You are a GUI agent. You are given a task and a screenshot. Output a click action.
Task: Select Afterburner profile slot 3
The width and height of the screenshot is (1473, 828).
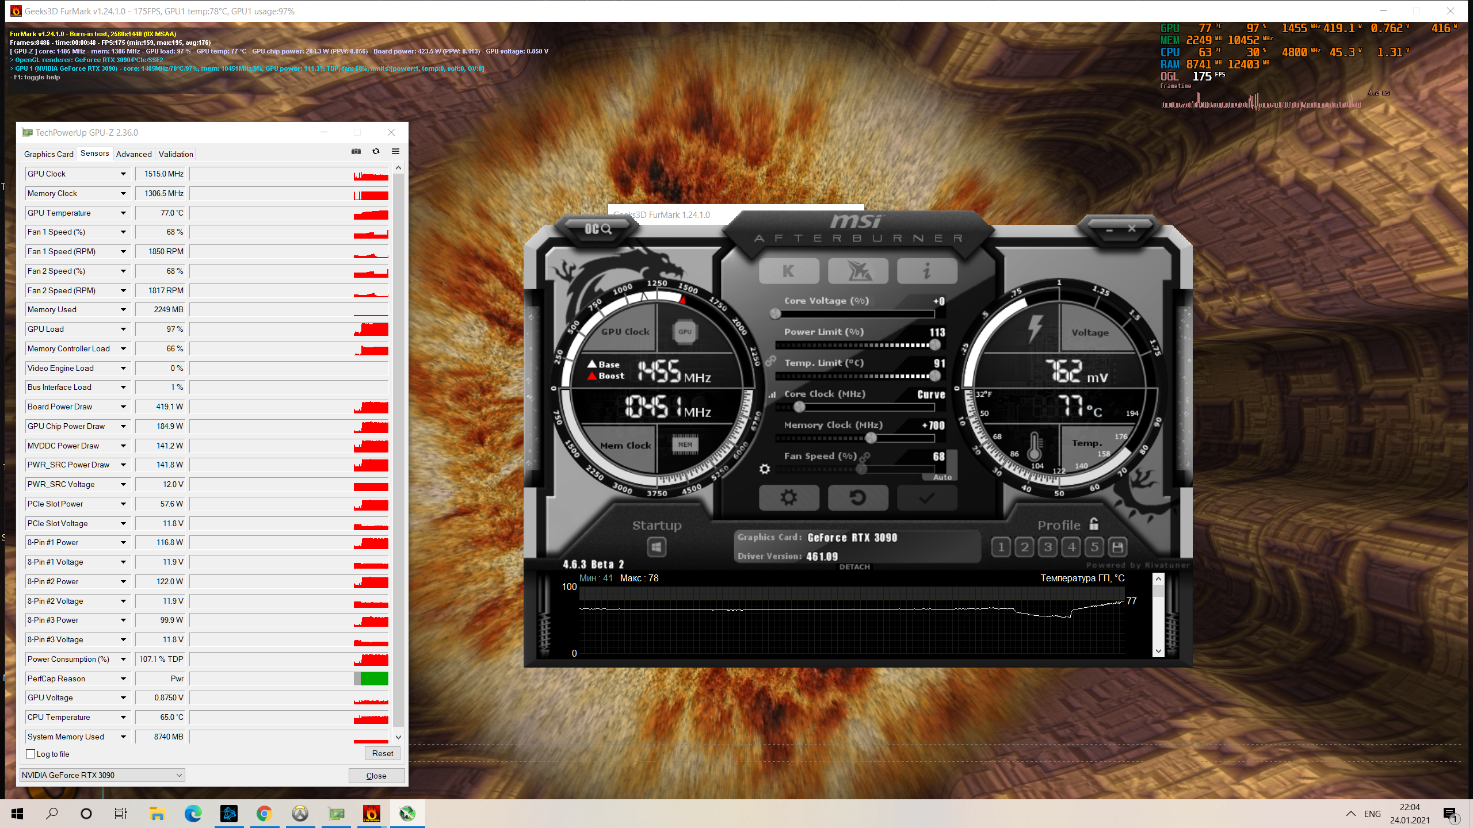(1048, 547)
